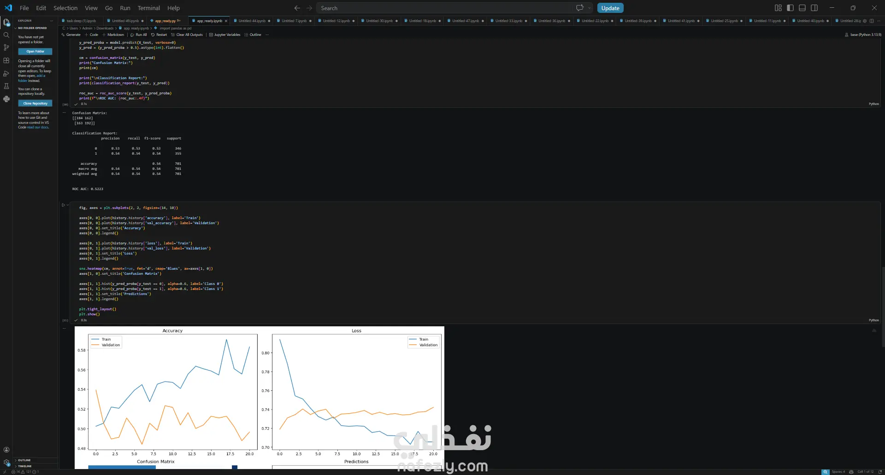Image resolution: width=885 pixels, height=475 pixels.
Task: Open the Customize Layout icon
Action: (778, 8)
